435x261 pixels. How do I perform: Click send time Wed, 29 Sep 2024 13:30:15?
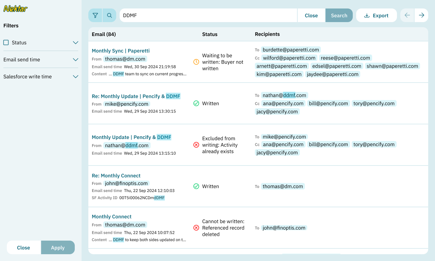(150, 111)
